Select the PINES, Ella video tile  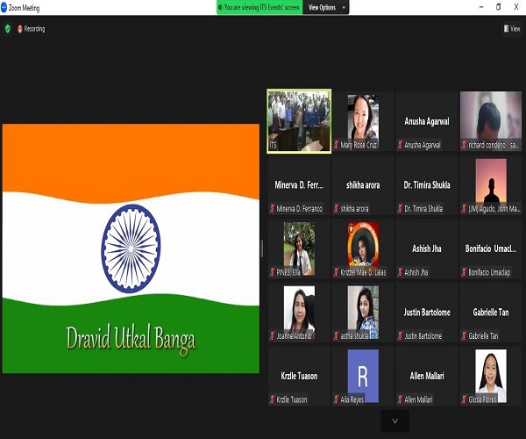(299, 248)
